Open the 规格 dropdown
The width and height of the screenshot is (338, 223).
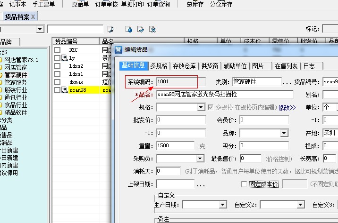pyautogui.click(x=200, y=107)
